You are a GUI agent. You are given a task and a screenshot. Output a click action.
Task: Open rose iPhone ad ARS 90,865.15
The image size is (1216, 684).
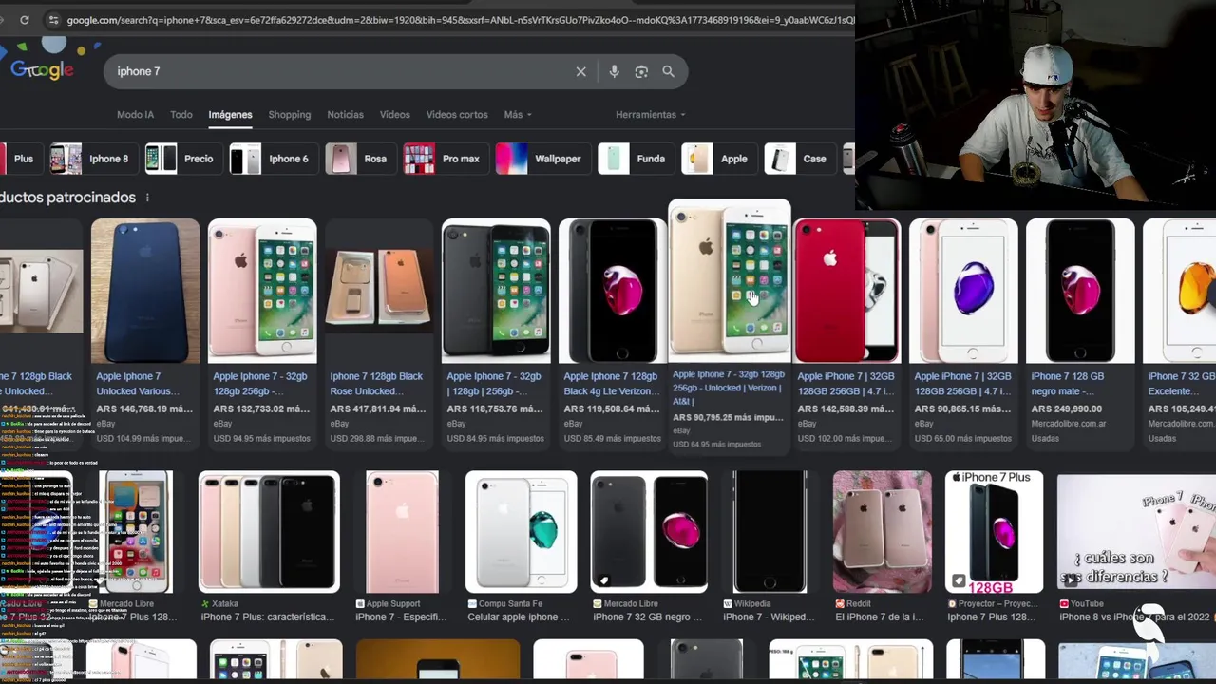[x=963, y=291]
